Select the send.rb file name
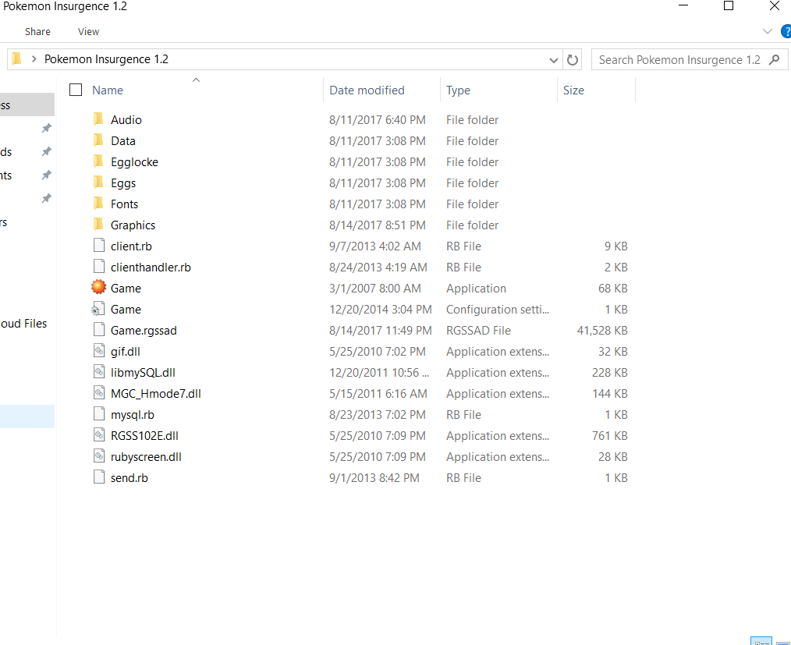The height and width of the screenshot is (645, 791). (129, 478)
